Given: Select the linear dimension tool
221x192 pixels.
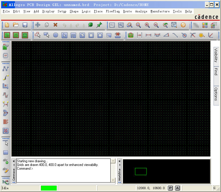Looking at the screenshot, I should point(148,35).
